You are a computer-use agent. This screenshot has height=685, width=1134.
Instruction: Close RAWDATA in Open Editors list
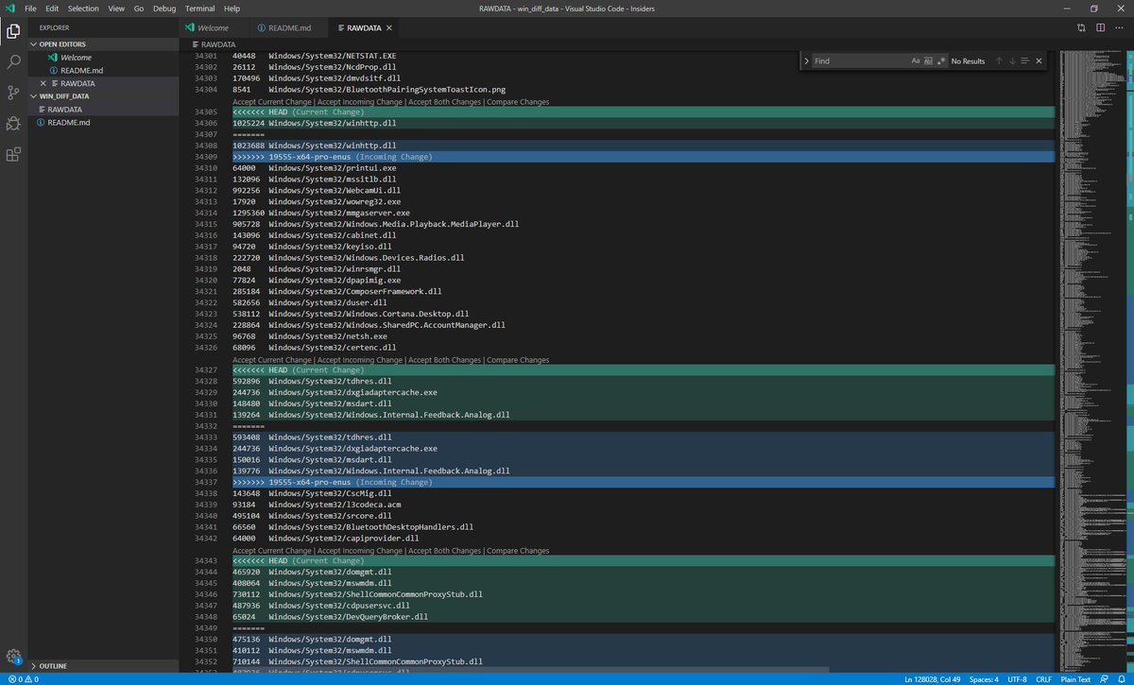coord(43,83)
